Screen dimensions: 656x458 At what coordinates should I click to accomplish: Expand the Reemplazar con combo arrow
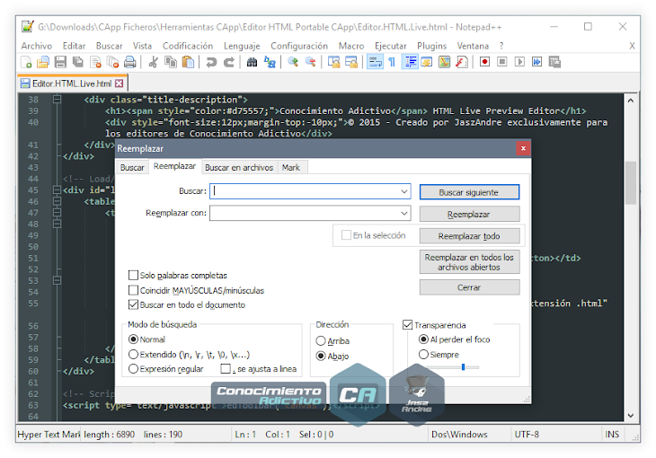[404, 213]
